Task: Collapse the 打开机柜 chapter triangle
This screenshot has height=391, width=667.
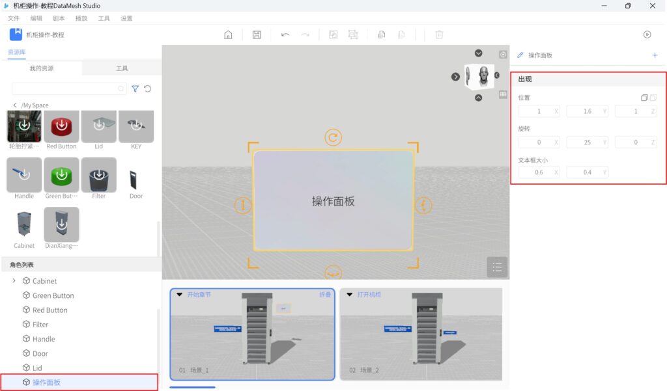Action: (x=349, y=295)
